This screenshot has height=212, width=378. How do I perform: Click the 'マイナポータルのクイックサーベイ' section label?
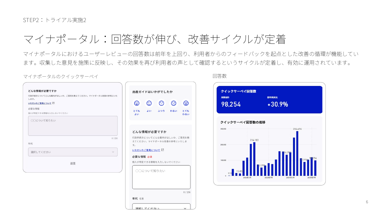[x=61, y=77]
